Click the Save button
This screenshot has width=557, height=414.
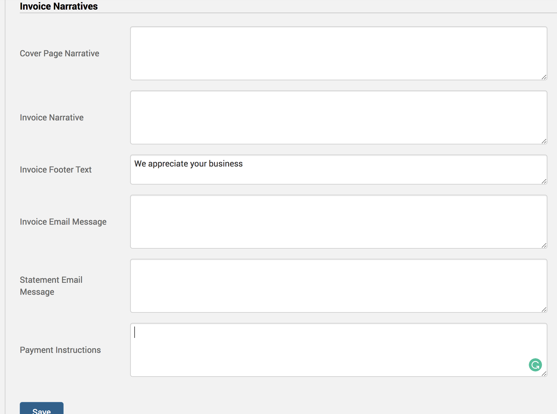pos(42,409)
